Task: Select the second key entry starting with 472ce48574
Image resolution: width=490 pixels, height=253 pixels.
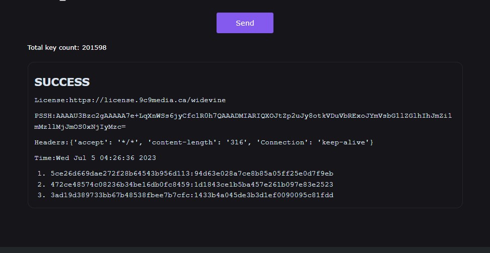Action: coord(192,185)
